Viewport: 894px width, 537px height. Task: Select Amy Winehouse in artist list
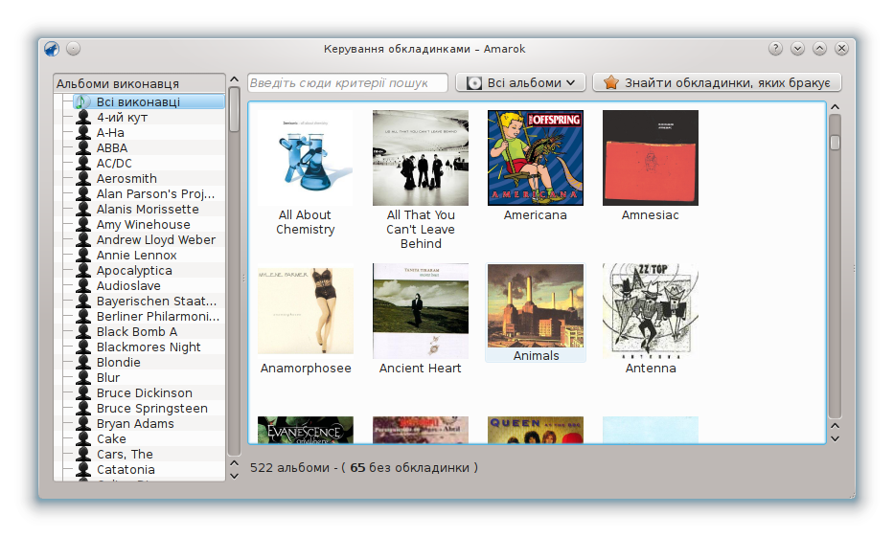pyautogui.click(x=143, y=225)
